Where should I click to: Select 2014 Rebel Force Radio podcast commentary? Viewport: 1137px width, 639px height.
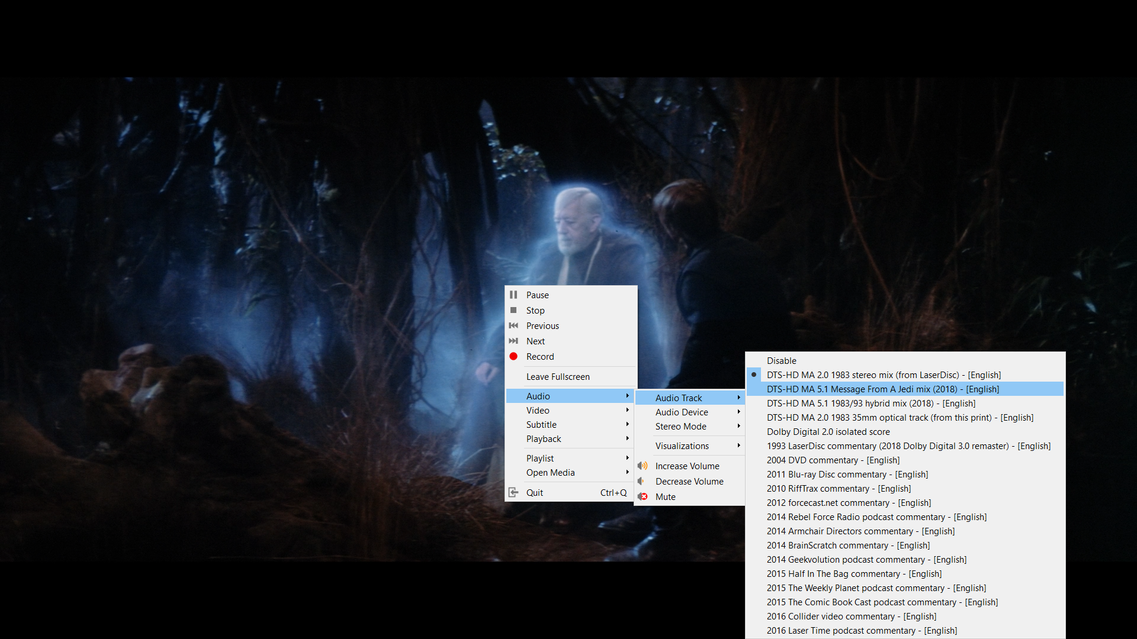905,517
